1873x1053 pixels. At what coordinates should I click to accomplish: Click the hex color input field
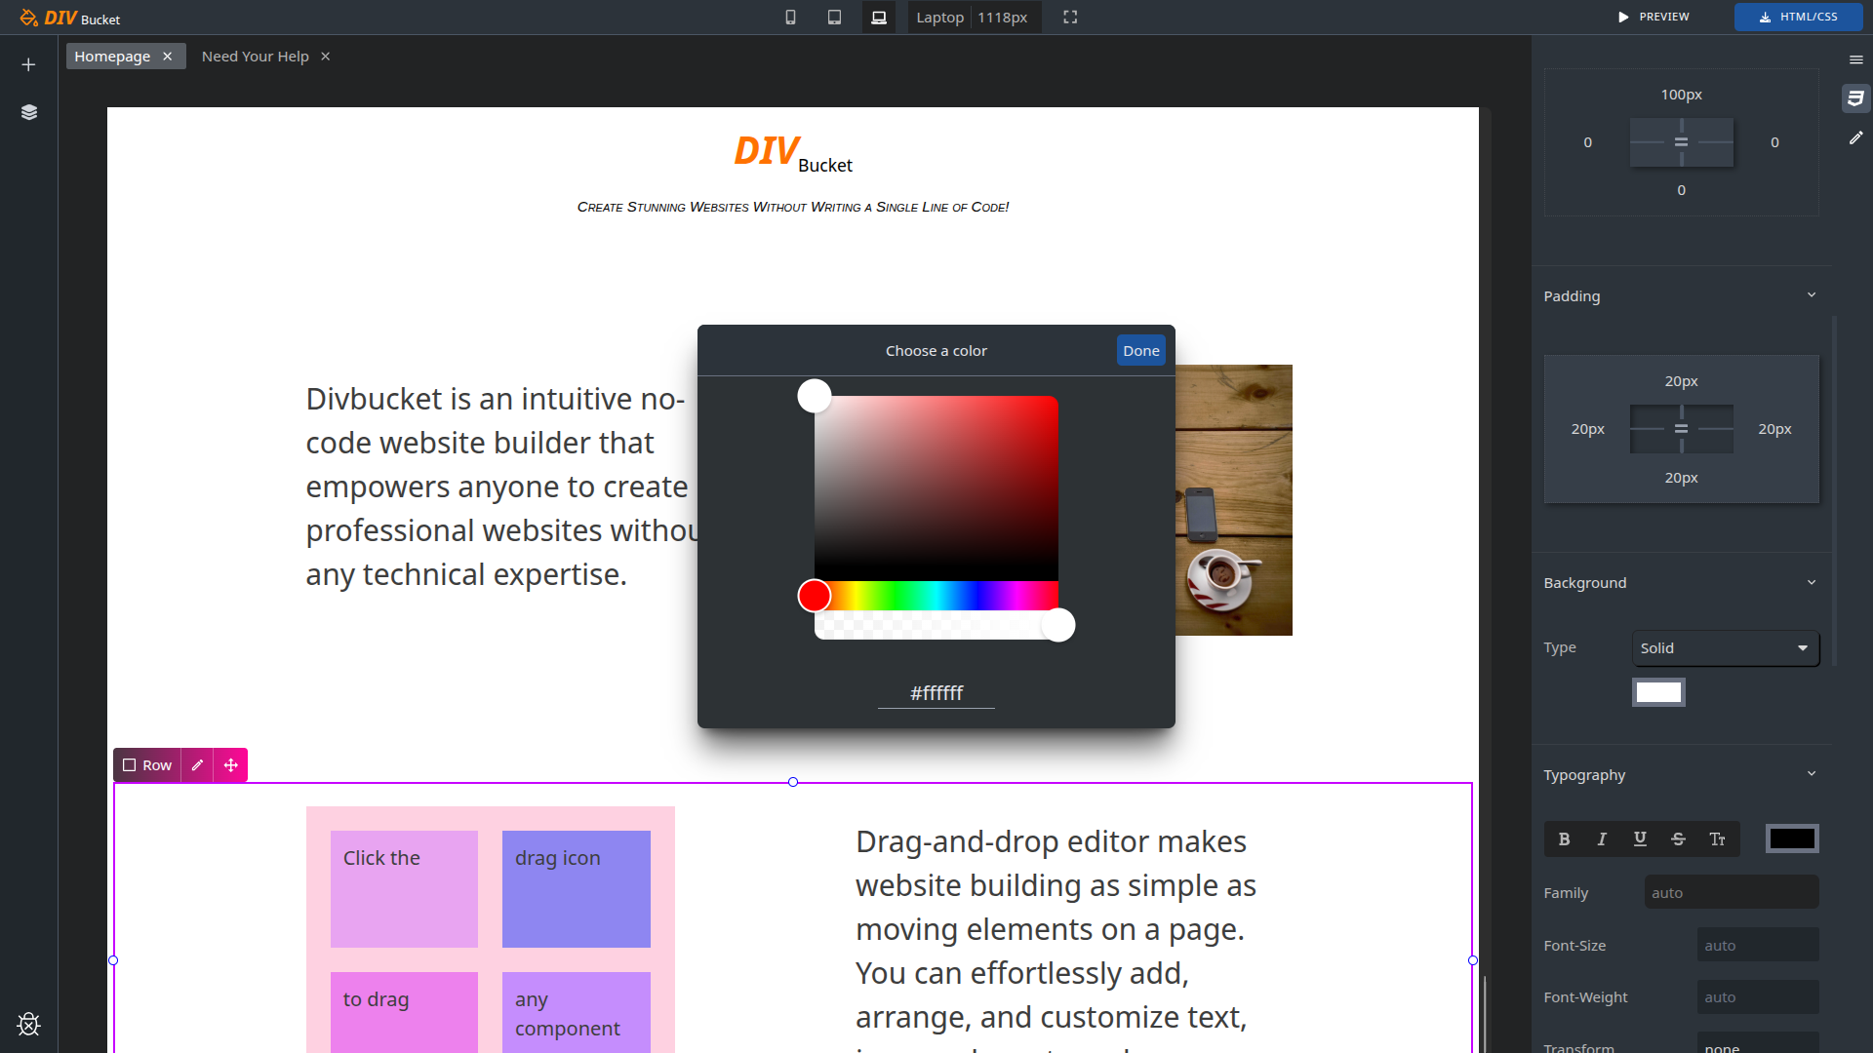click(x=936, y=693)
